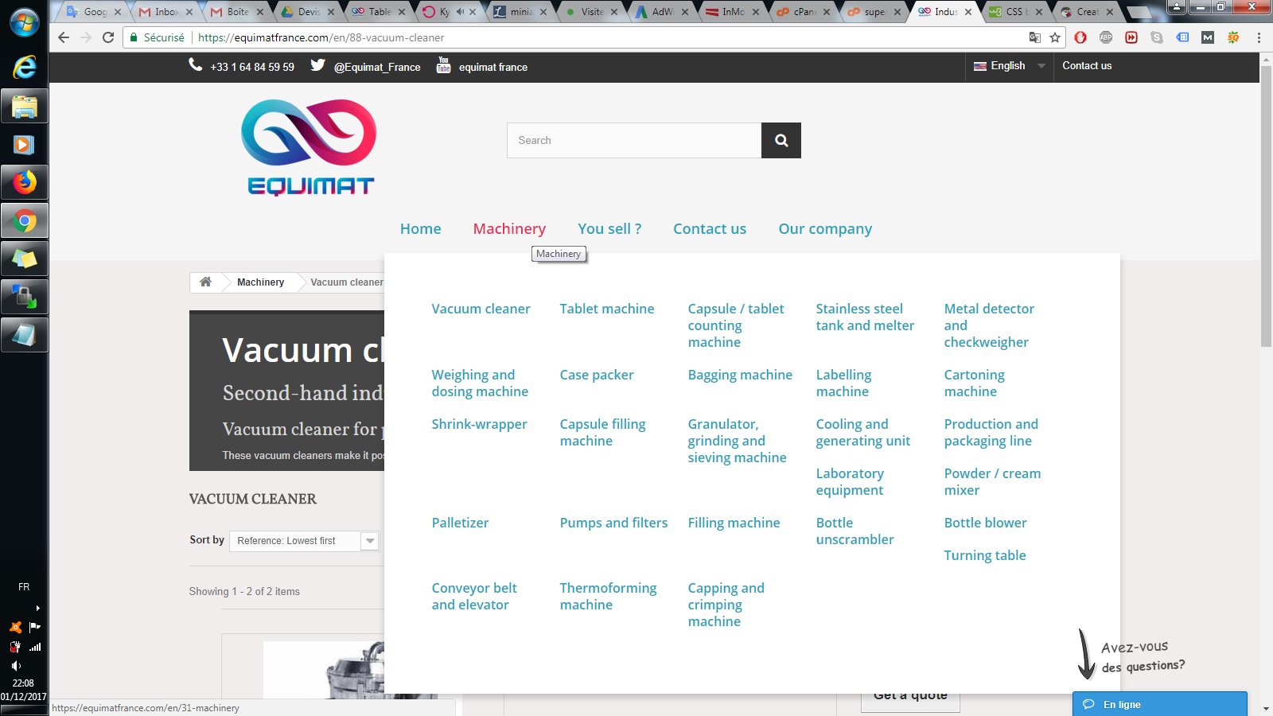Mute the Ky tab via speaker icon
This screenshot has height=716, width=1273.
pos(460,12)
